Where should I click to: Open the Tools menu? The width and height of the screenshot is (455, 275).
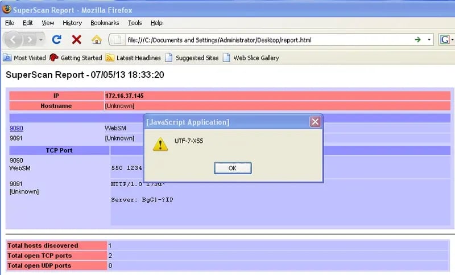[x=135, y=23]
